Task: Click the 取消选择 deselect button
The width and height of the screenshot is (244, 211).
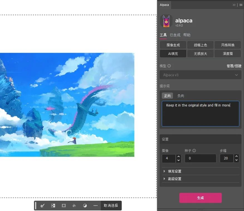Action: click(x=111, y=205)
